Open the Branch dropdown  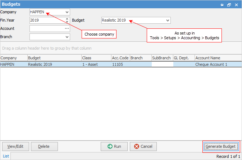point(67,37)
